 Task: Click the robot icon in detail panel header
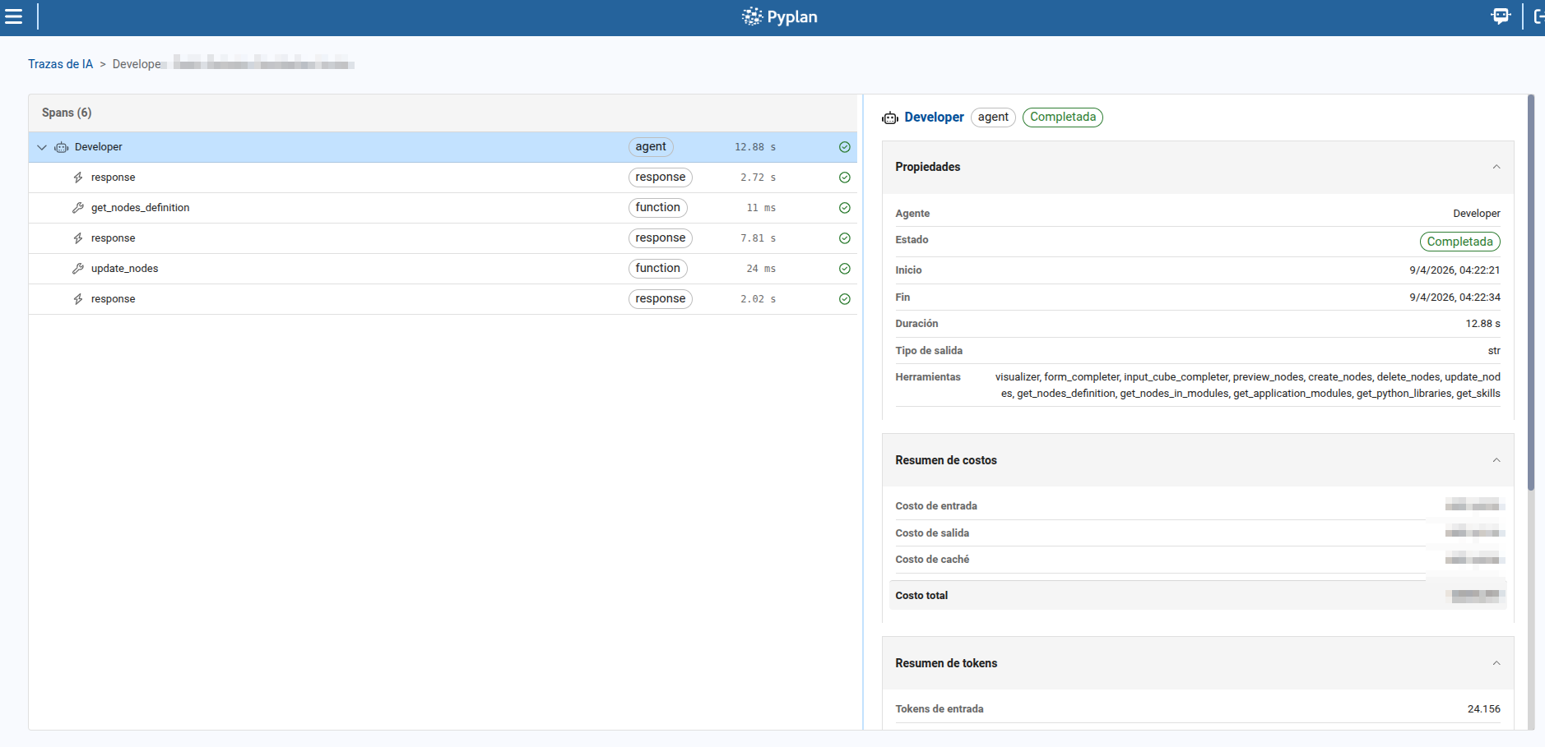890,118
